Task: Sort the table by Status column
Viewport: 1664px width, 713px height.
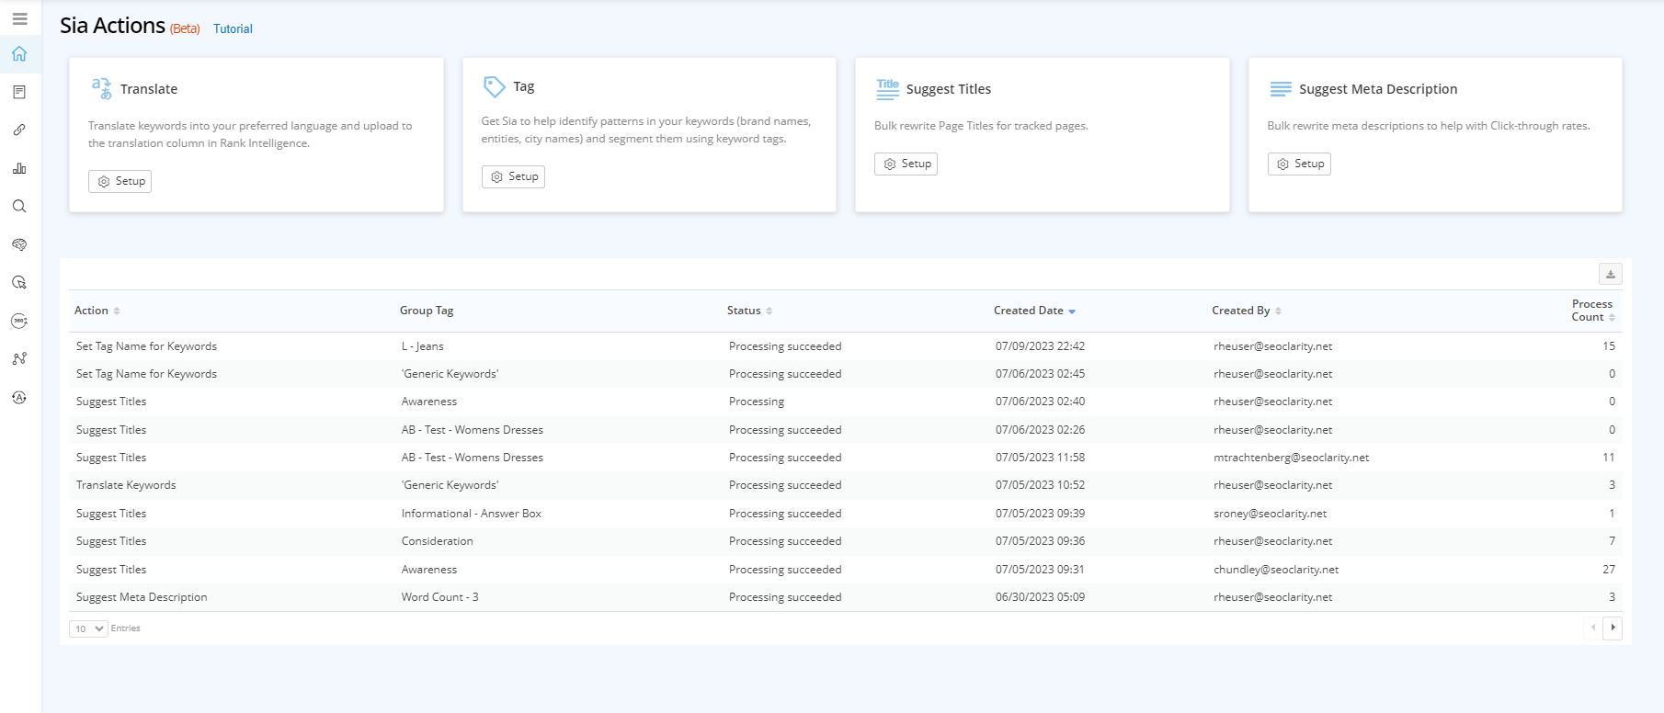Action: 749,311
